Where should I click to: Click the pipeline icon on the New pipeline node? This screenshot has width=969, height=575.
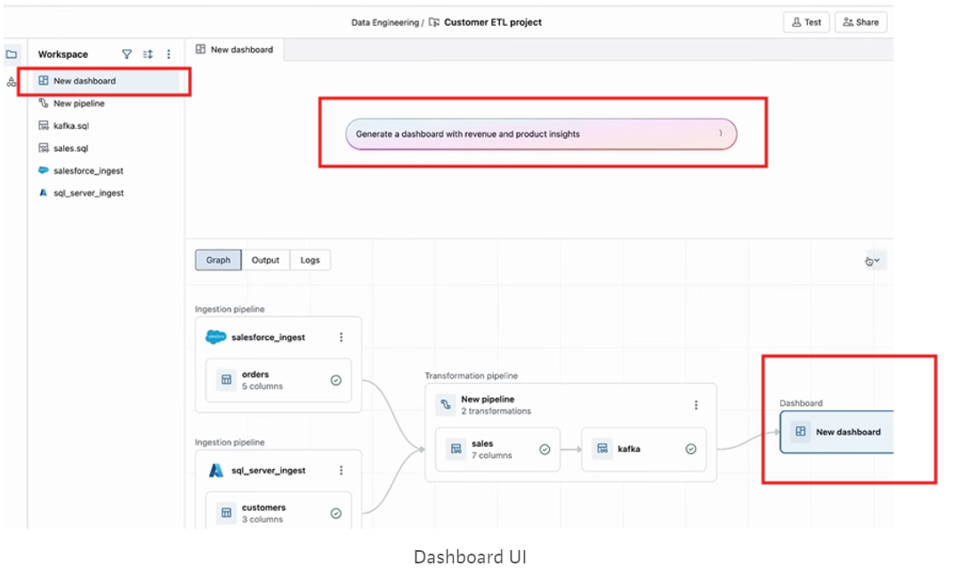coord(446,404)
